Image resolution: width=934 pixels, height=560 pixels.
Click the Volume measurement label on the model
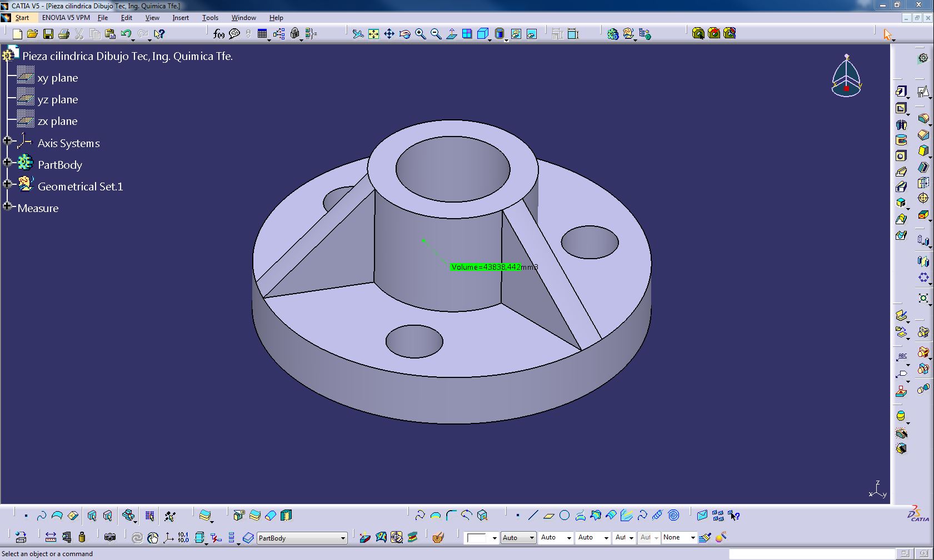495,267
